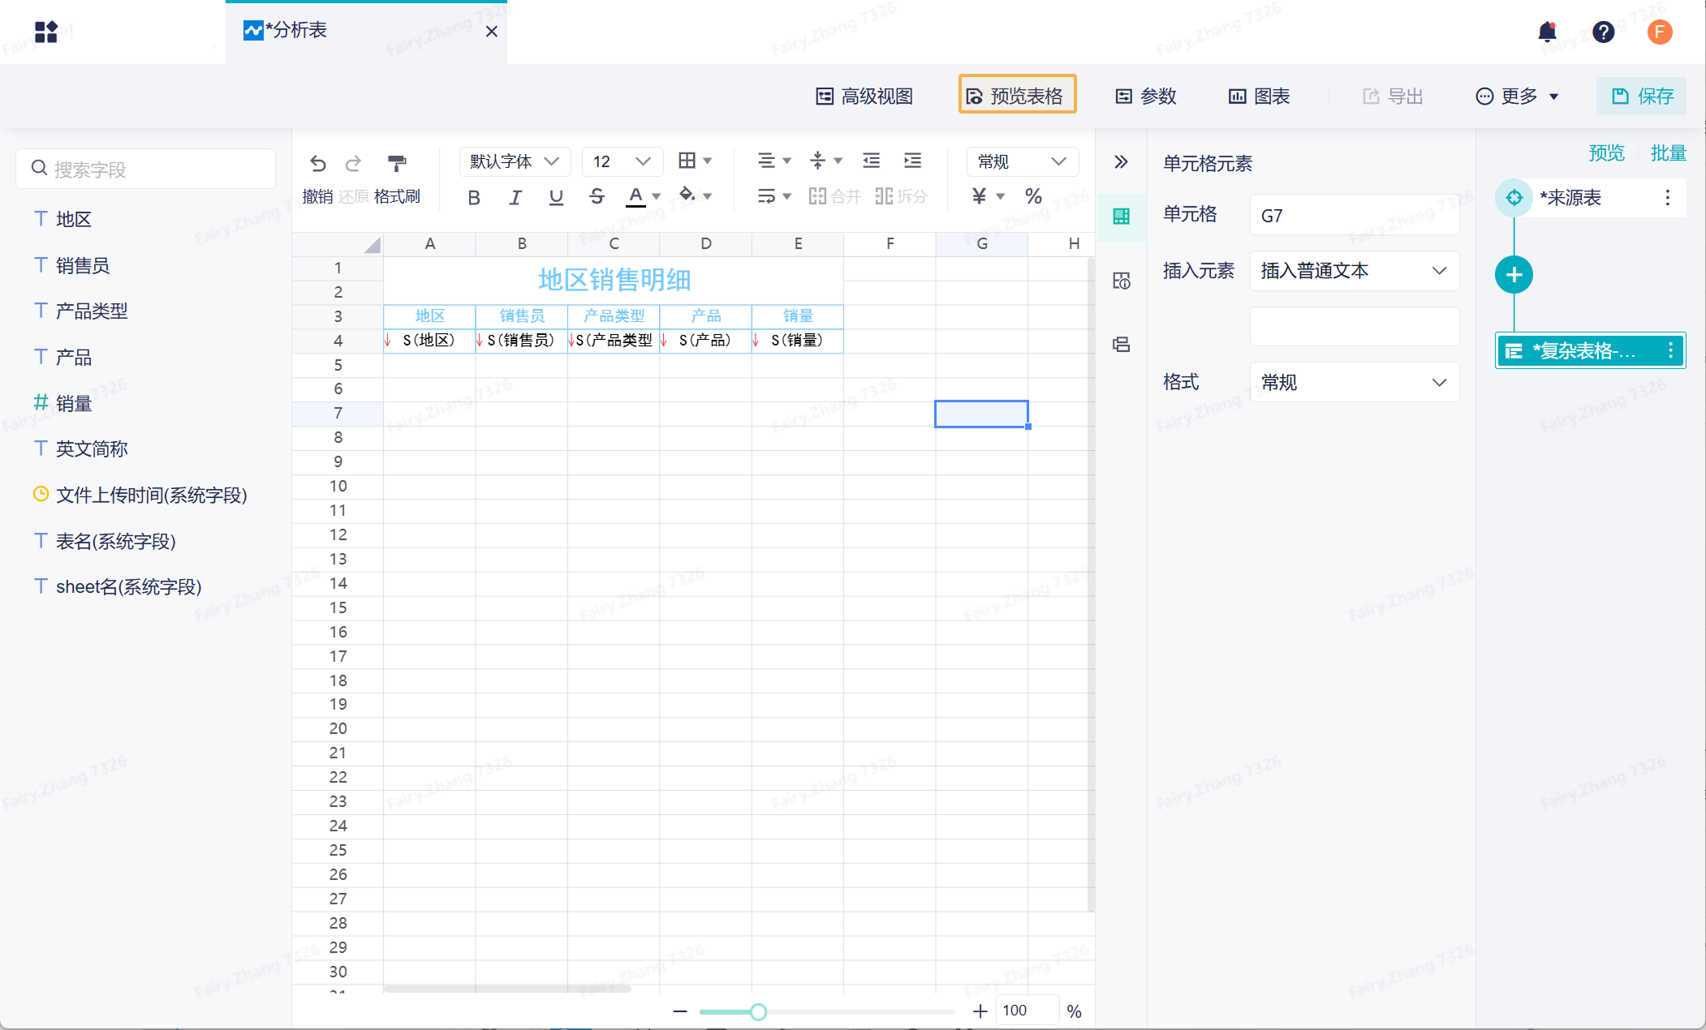Open the 更多 dropdown menu
Screen dimensions: 1706x1030
click(x=1517, y=97)
